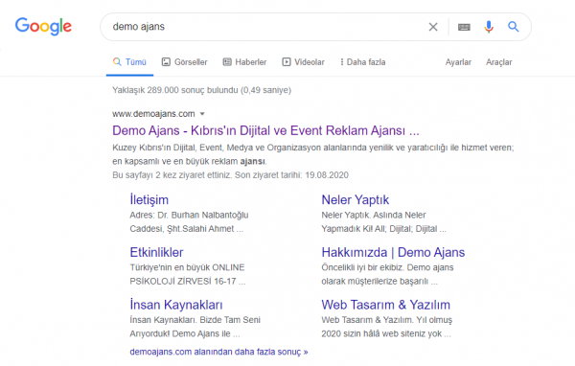Open the İnsan Kaynakları sitelink

click(176, 305)
